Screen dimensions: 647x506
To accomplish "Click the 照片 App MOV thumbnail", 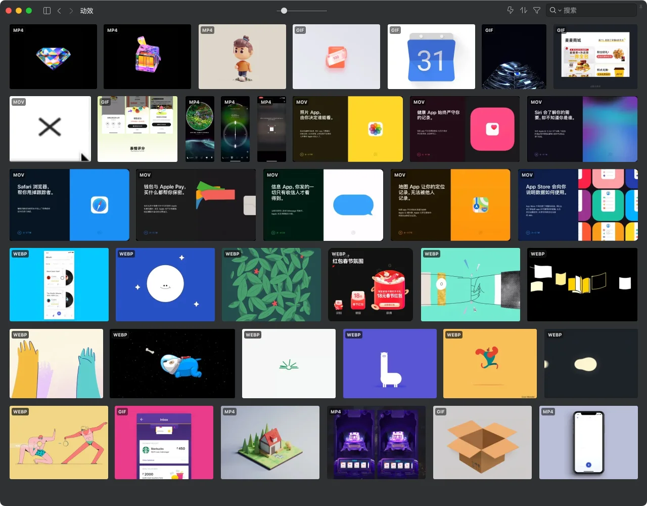I will click(347, 129).
